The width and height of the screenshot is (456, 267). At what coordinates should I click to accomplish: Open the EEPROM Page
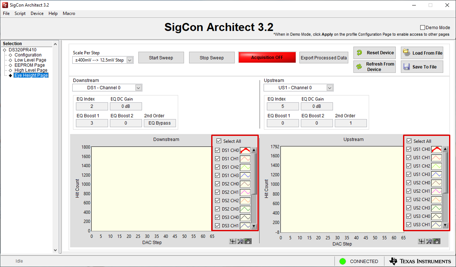click(x=30, y=65)
